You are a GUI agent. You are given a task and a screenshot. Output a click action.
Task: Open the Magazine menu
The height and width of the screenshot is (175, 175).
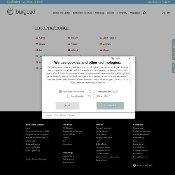tap(135, 13)
